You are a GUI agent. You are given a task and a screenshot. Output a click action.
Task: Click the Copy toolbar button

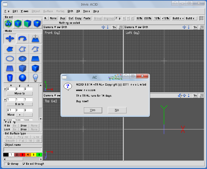pyautogui.click(x=78, y=18)
